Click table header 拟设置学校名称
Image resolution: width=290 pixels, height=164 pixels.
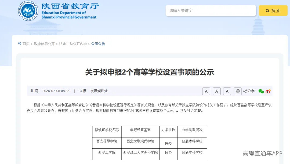tap(107, 130)
